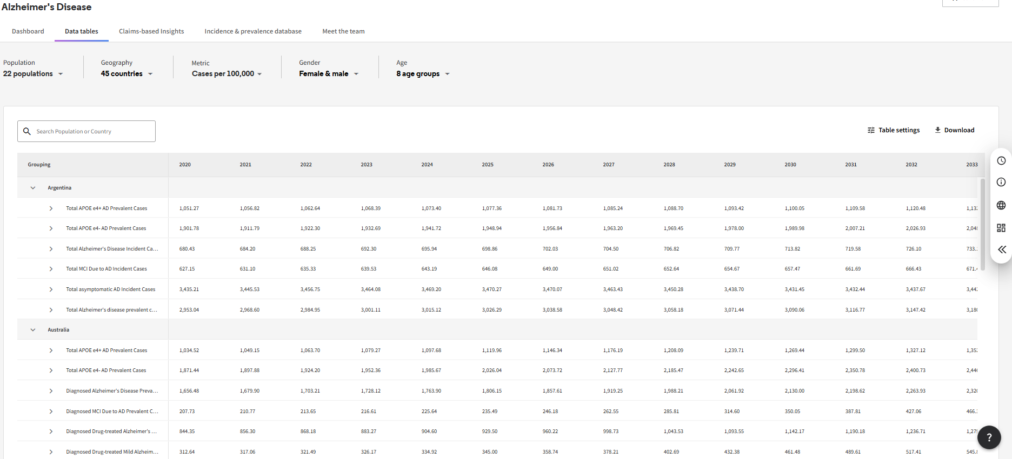
Task: Click the clock history icon in right sidebar
Action: (1001, 161)
